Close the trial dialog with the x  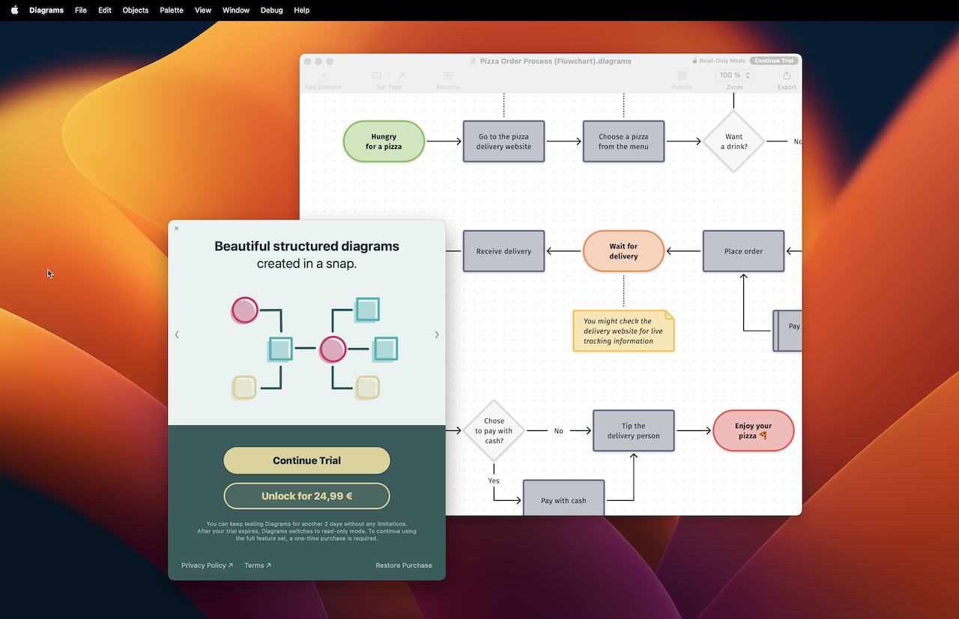click(x=177, y=228)
